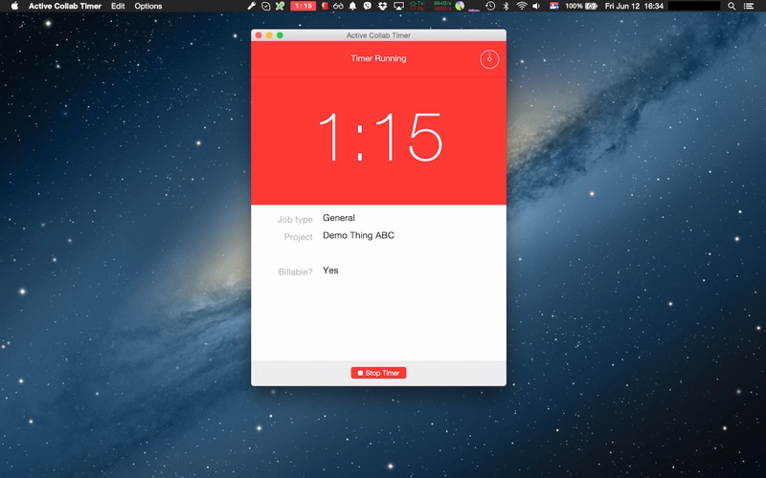Open the Edit menu
766x478 pixels.
pyautogui.click(x=118, y=6)
